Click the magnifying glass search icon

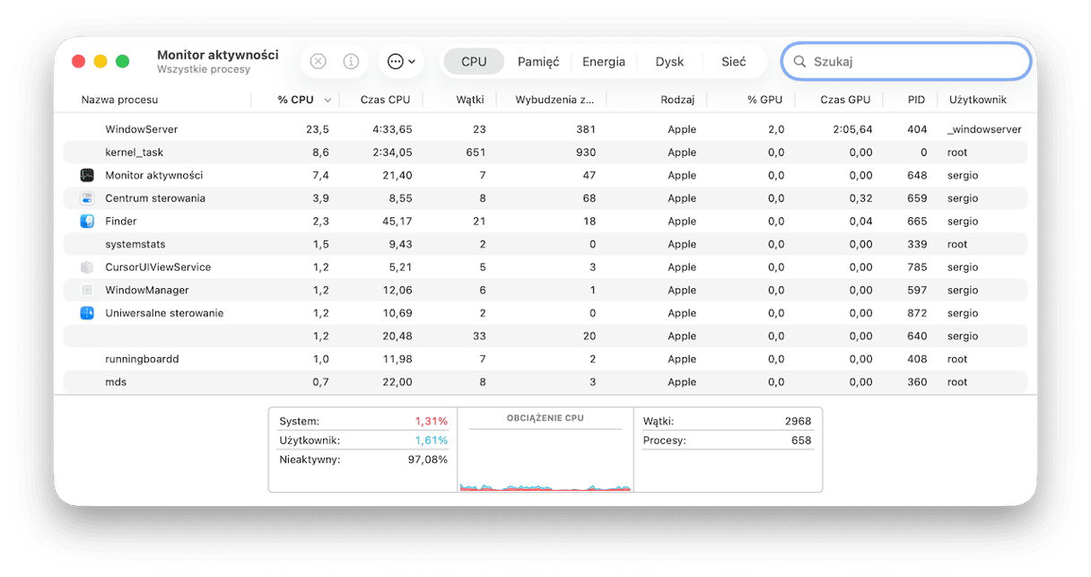coord(799,62)
